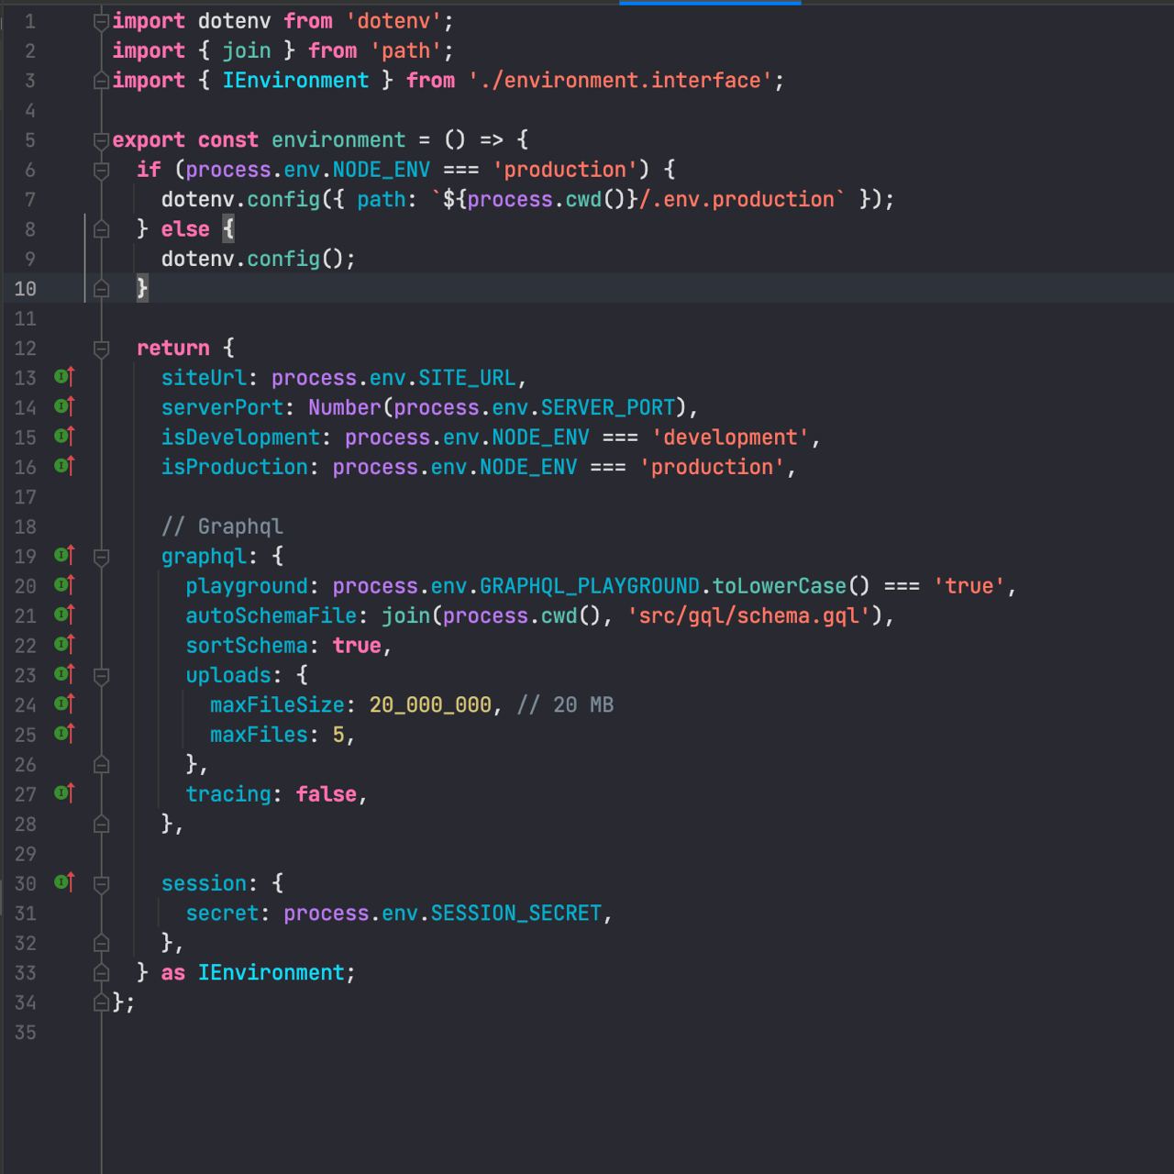
Task: Click the 'dotenv' import string on line 1
Action: coord(393,21)
